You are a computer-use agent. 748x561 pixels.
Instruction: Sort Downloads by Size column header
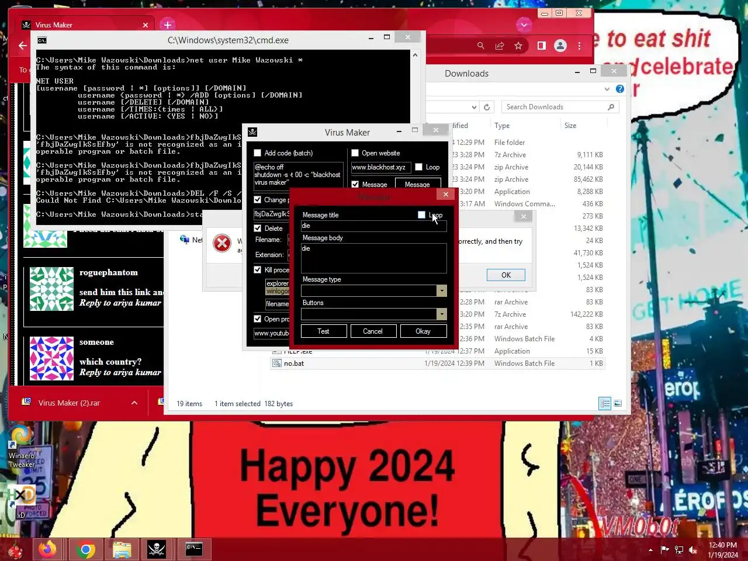point(570,126)
